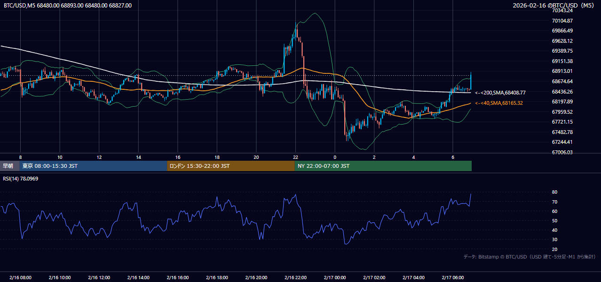Click the bottom date label 2/16 08:00
Screen dimensions: 601x282
[x=20, y=277]
